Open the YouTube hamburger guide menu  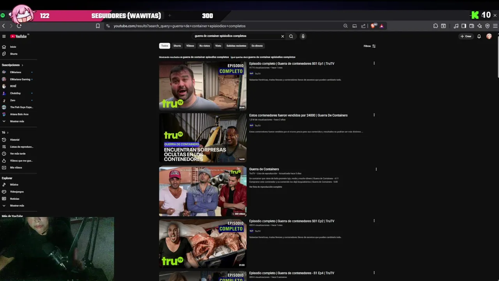(x=4, y=36)
